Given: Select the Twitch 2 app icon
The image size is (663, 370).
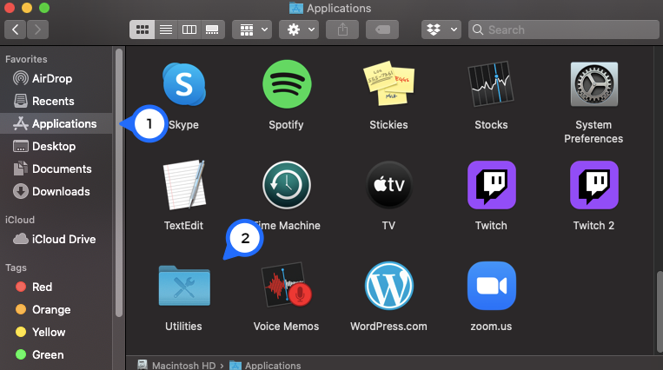Looking at the screenshot, I should [593, 185].
